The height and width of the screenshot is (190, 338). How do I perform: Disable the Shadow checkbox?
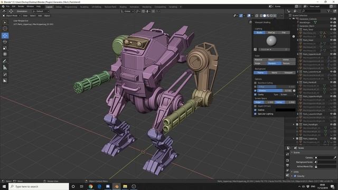(x=256, y=91)
